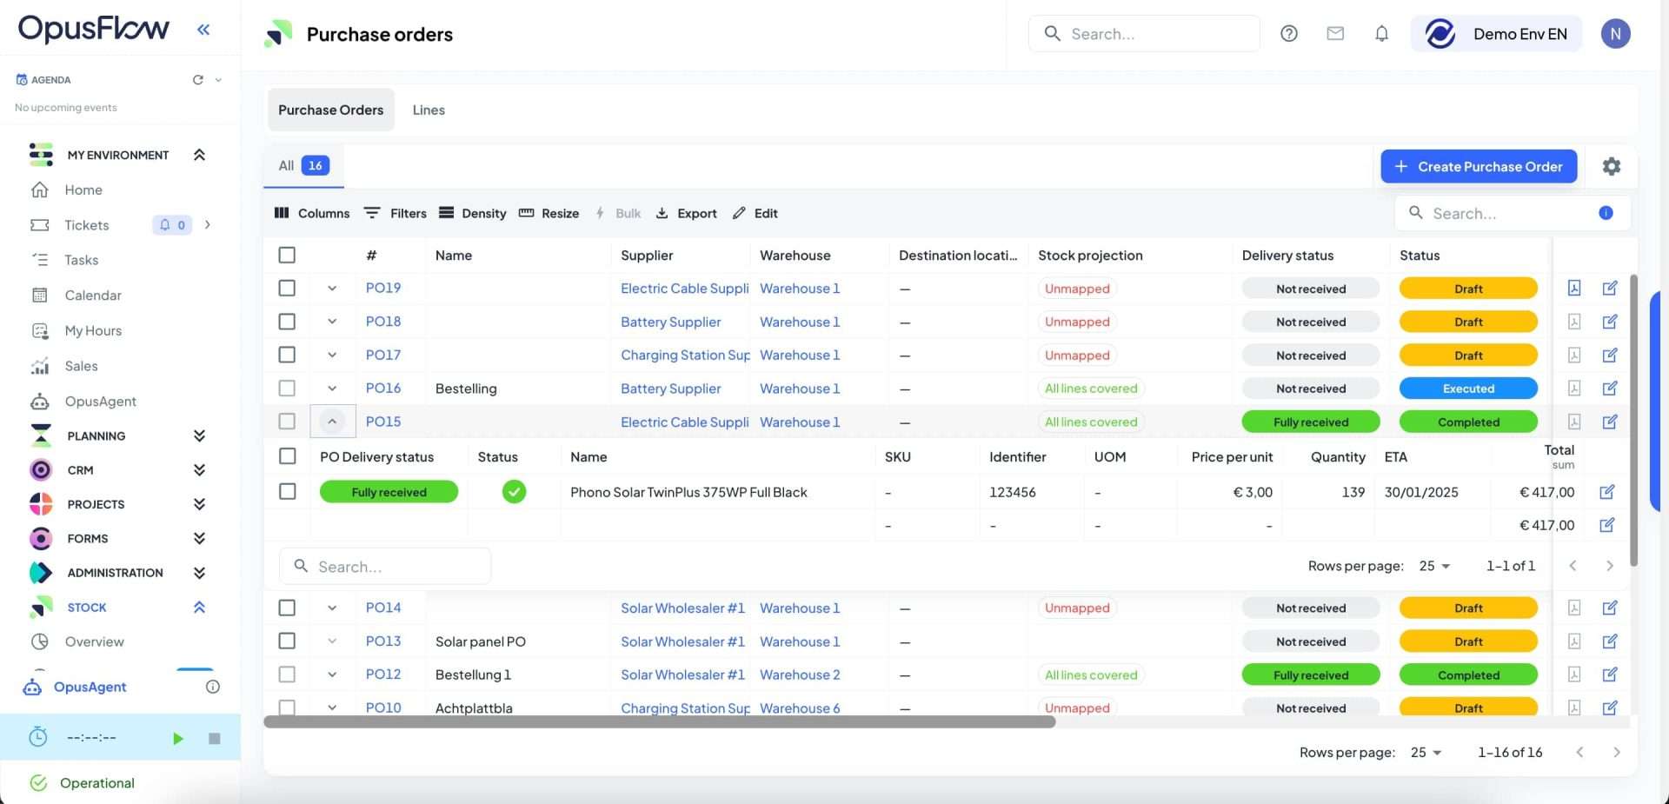Open the Columns menu
The width and height of the screenshot is (1669, 804).
pyautogui.click(x=312, y=213)
